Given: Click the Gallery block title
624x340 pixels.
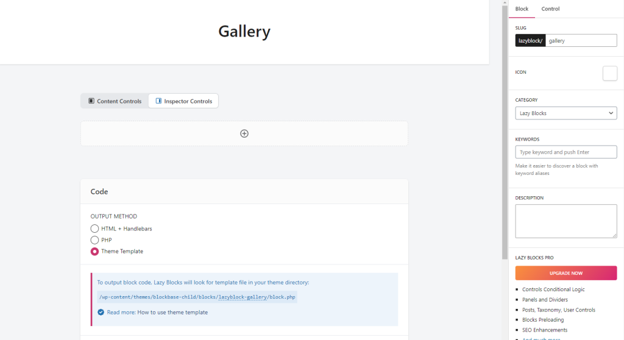Looking at the screenshot, I should pos(244,31).
